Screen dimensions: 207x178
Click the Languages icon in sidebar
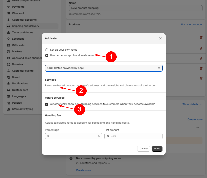pyautogui.click(x=9, y=96)
